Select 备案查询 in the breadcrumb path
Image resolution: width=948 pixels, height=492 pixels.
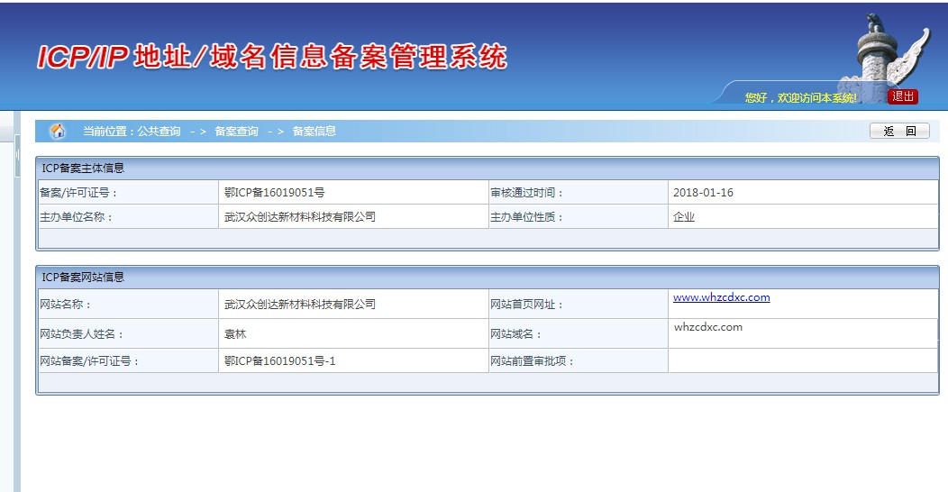click(236, 132)
